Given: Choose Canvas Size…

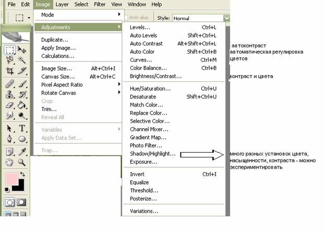Looking at the screenshot, I should pos(78,77).
